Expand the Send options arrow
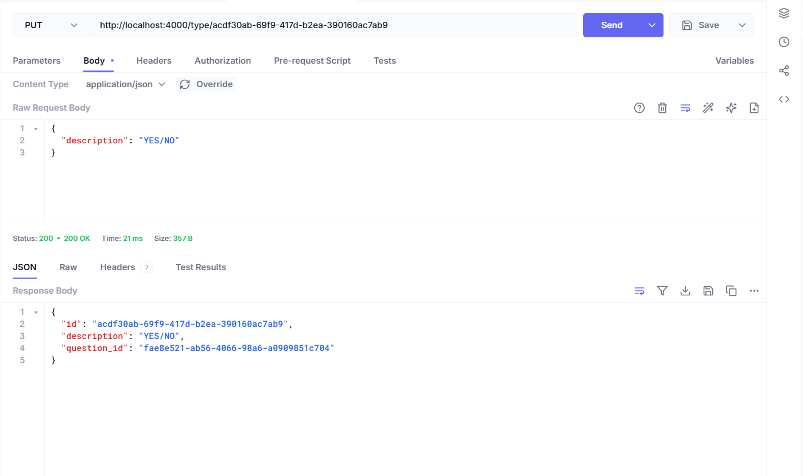803x476 pixels. [x=651, y=25]
